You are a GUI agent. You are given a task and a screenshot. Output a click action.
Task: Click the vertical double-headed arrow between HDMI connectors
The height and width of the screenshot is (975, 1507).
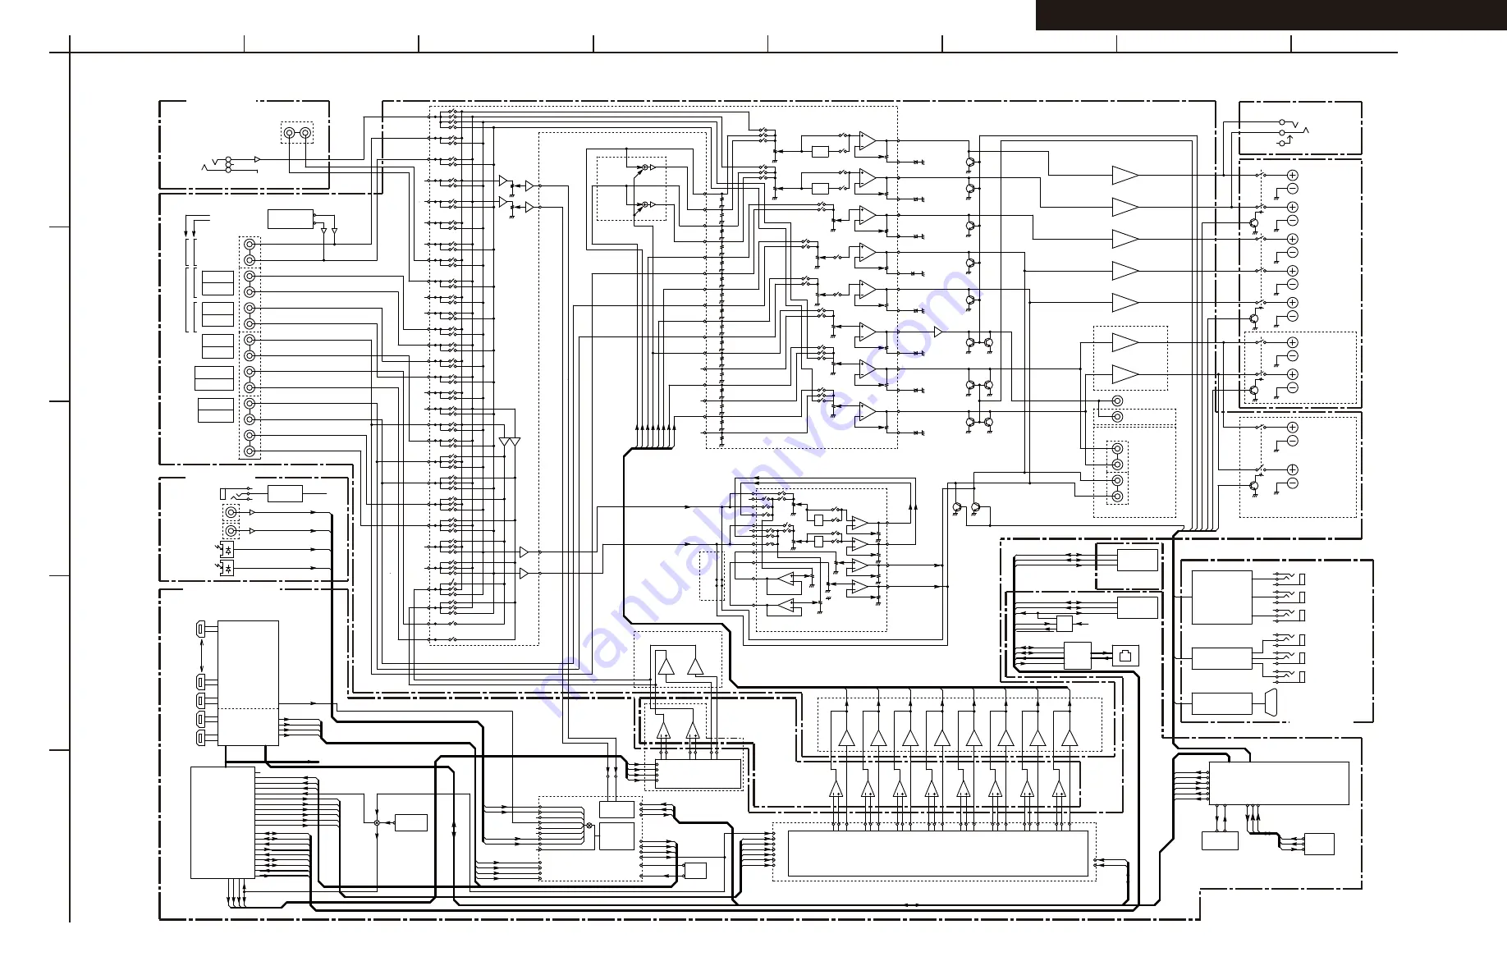click(200, 657)
